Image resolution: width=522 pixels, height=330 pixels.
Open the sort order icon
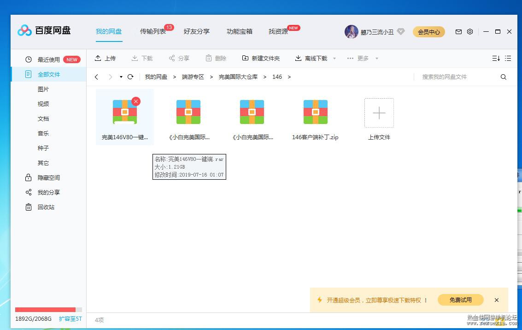[496, 58]
